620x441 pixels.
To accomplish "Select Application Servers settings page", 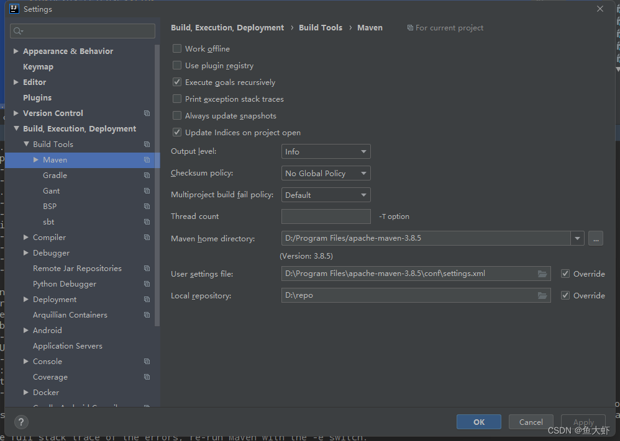I will [68, 346].
